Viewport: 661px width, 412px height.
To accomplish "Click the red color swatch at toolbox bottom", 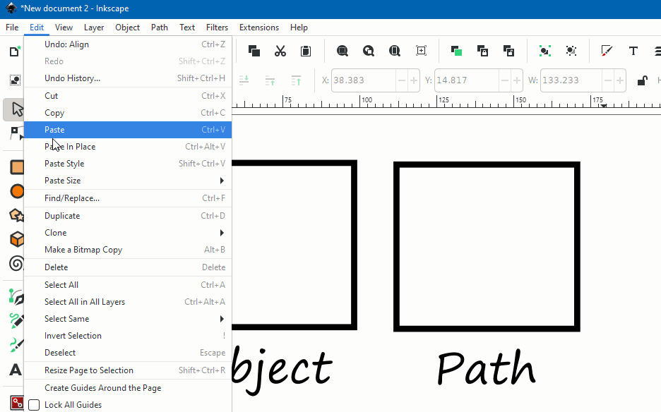I will (16, 403).
